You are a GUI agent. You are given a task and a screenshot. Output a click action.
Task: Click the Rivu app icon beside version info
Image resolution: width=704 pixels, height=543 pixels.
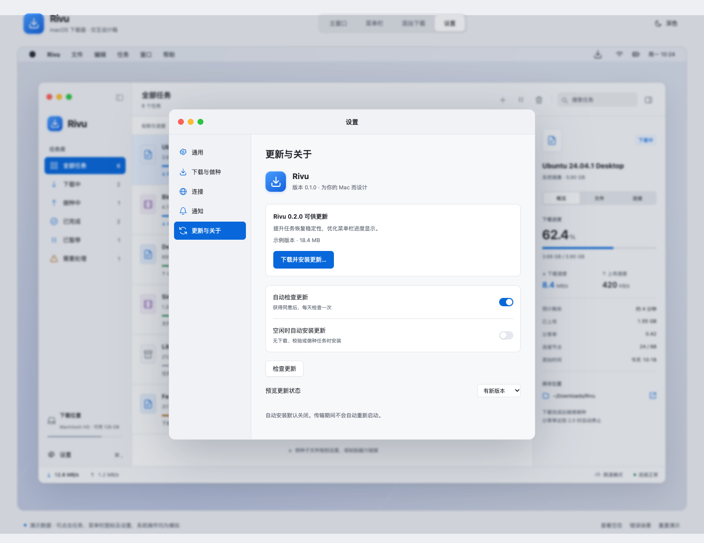click(x=276, y=181)
